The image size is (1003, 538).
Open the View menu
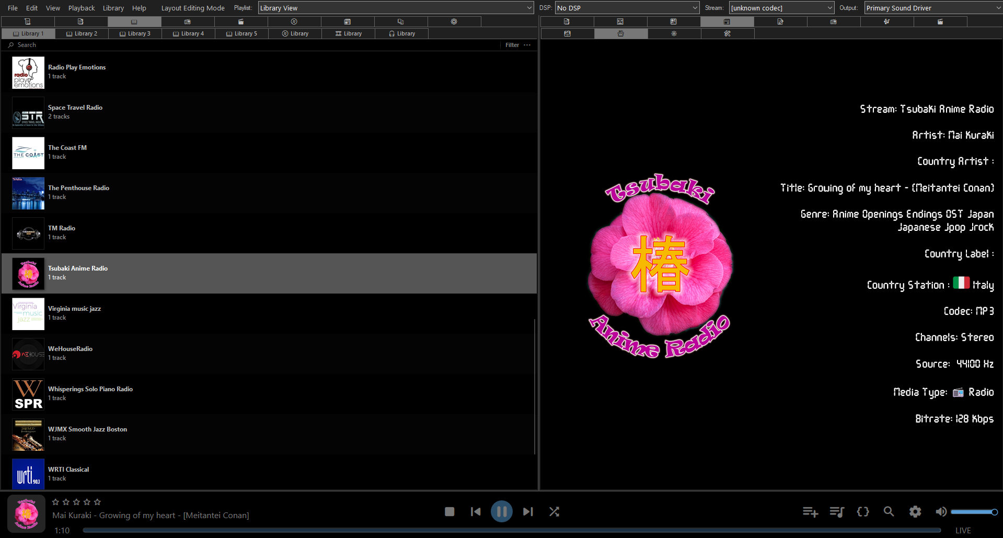53,8
